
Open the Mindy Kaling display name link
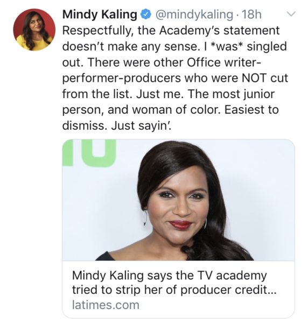(100, 15)
